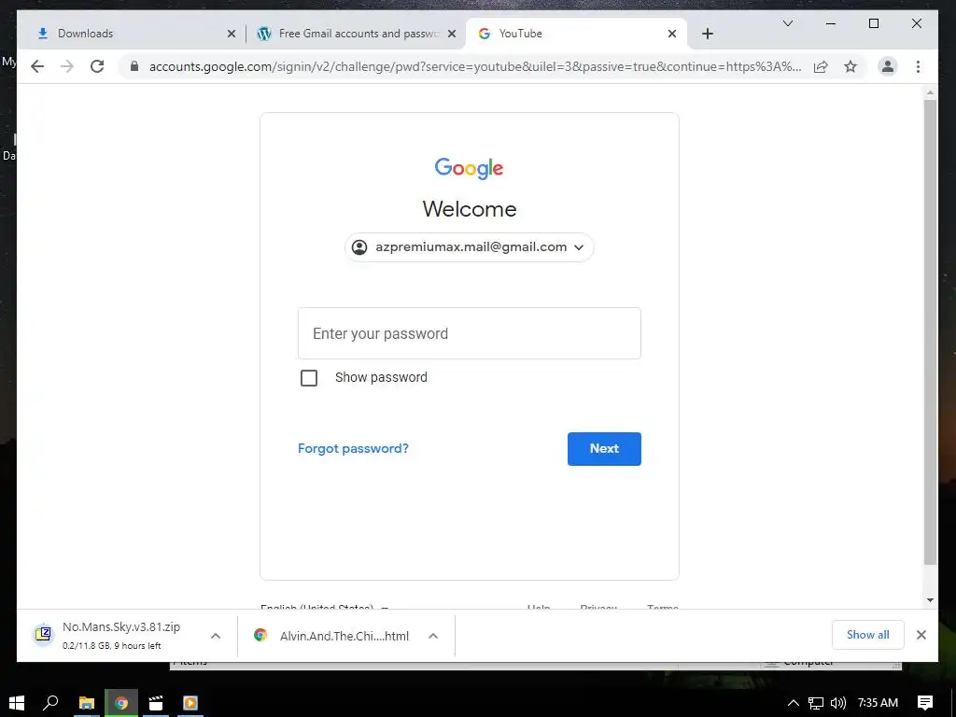Bookmark this page with the star icon
The width and height of the screenshot is (956, 717).
851,66
